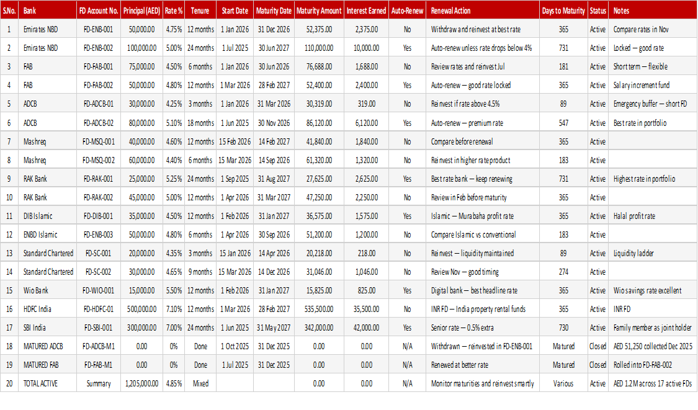Click the Days to Maturity header
The height and width of the screenshot is (410, 698).
tap(563, 11)
